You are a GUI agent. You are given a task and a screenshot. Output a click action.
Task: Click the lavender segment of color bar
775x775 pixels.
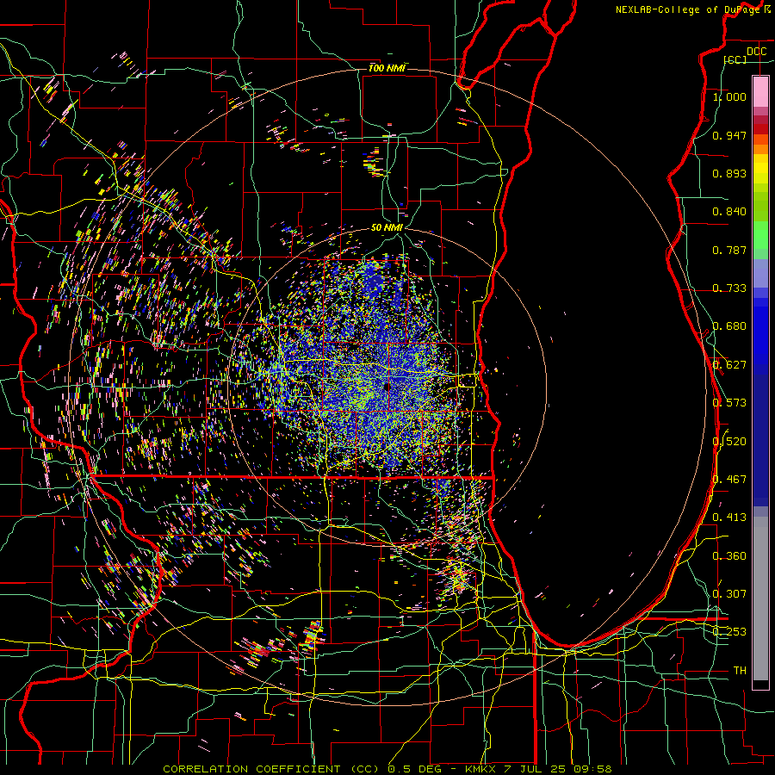coord(760,273)
